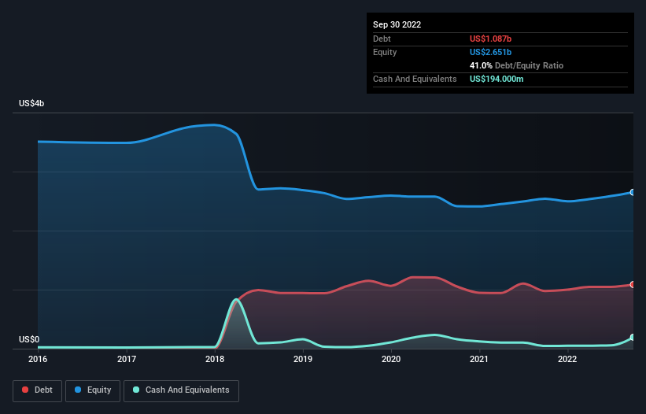Click the 2021 x-axis label
This screenshot has width=646, height=414.
479,359
